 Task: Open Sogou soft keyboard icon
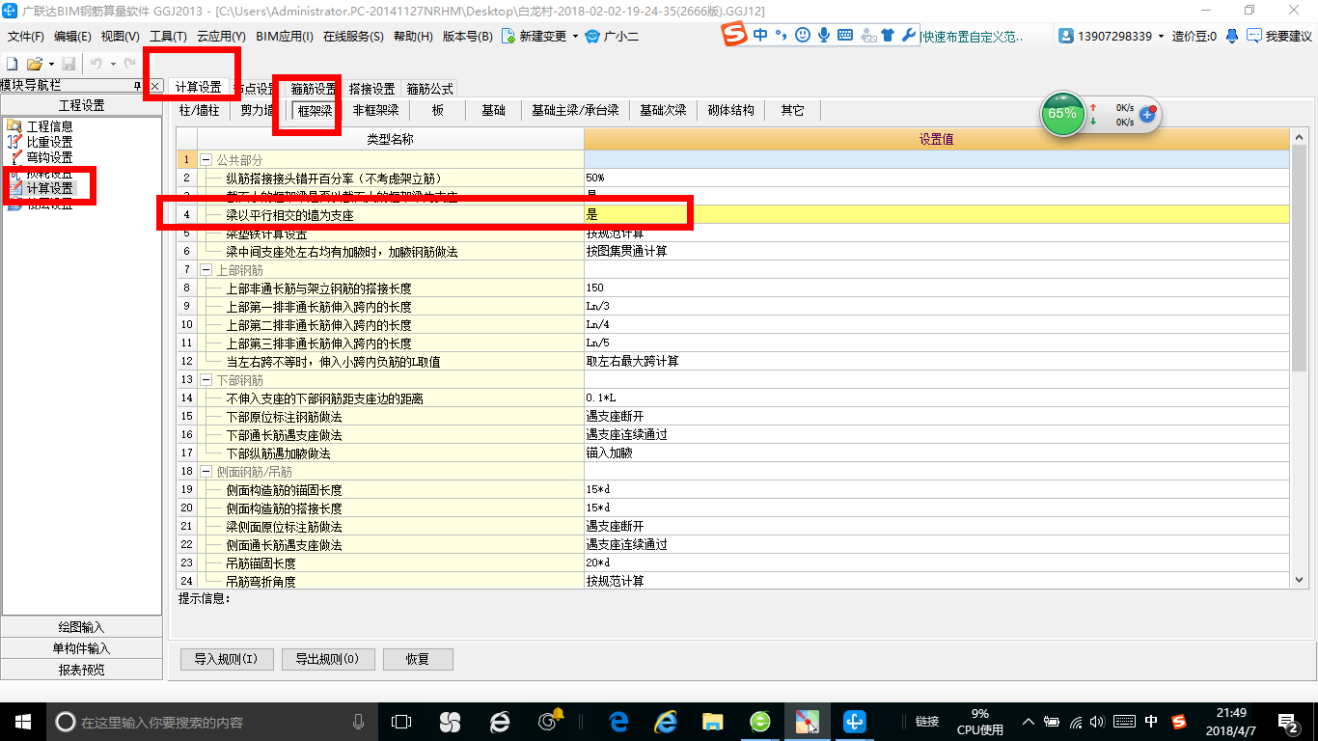point(845,35)
